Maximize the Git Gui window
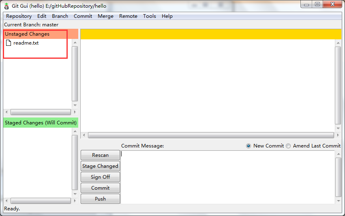Screen dimensions: 345x216 317,4
